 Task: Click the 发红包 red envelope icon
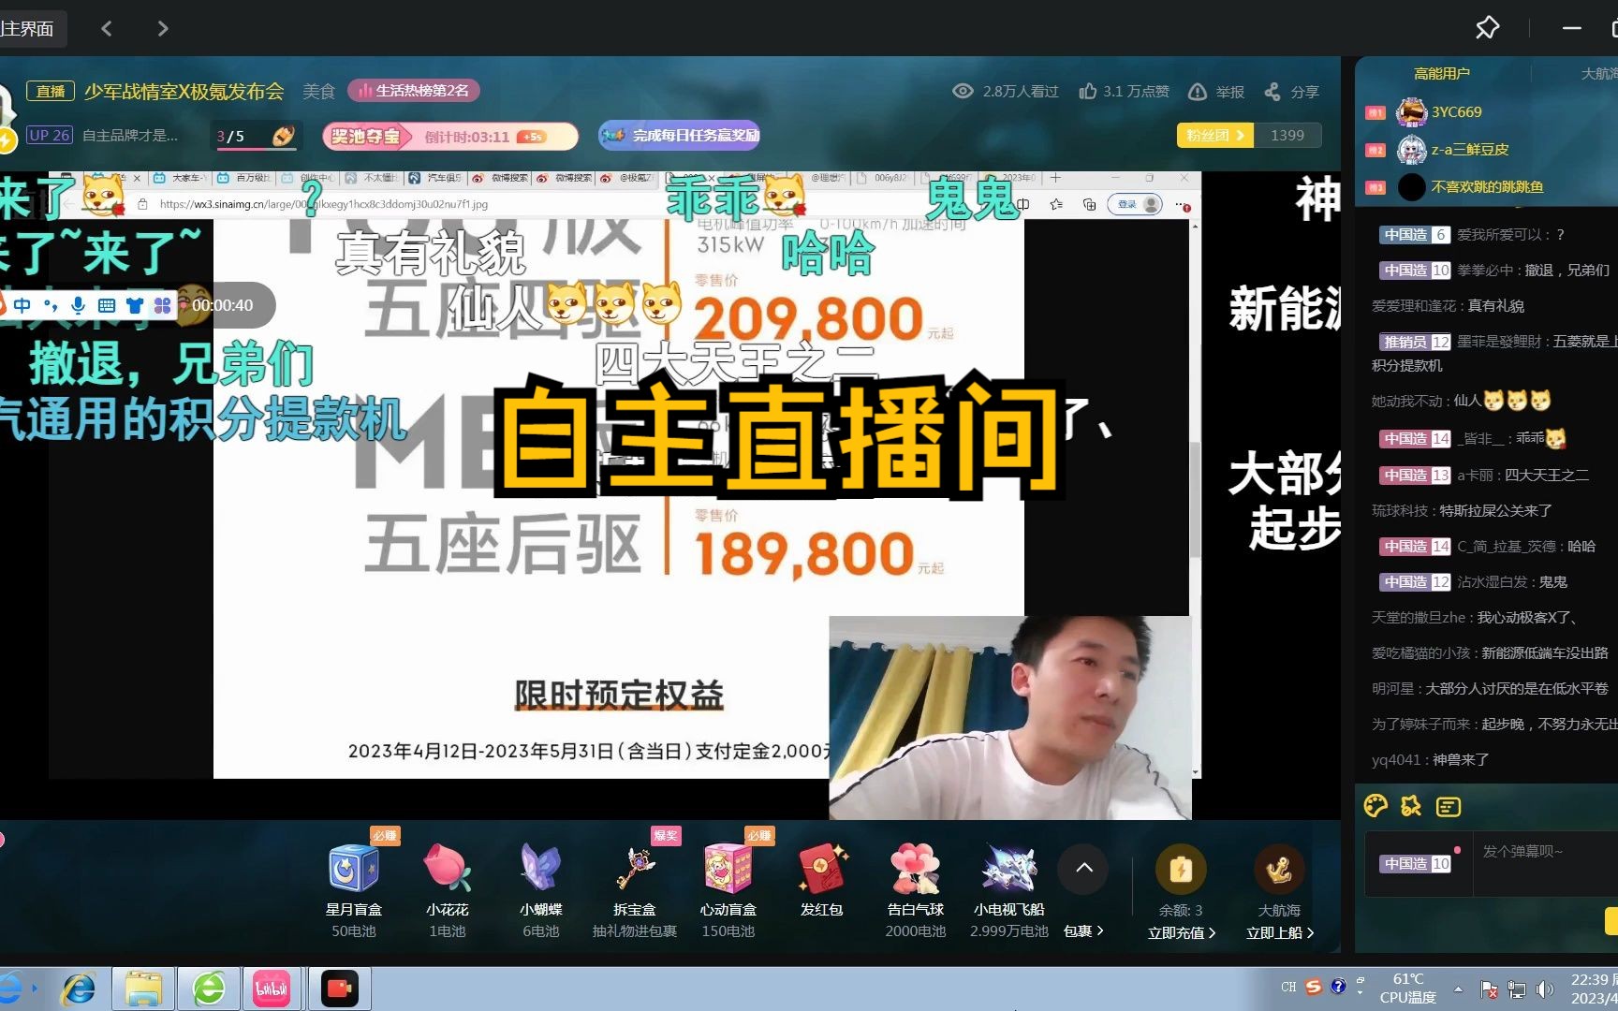(822, 868)
